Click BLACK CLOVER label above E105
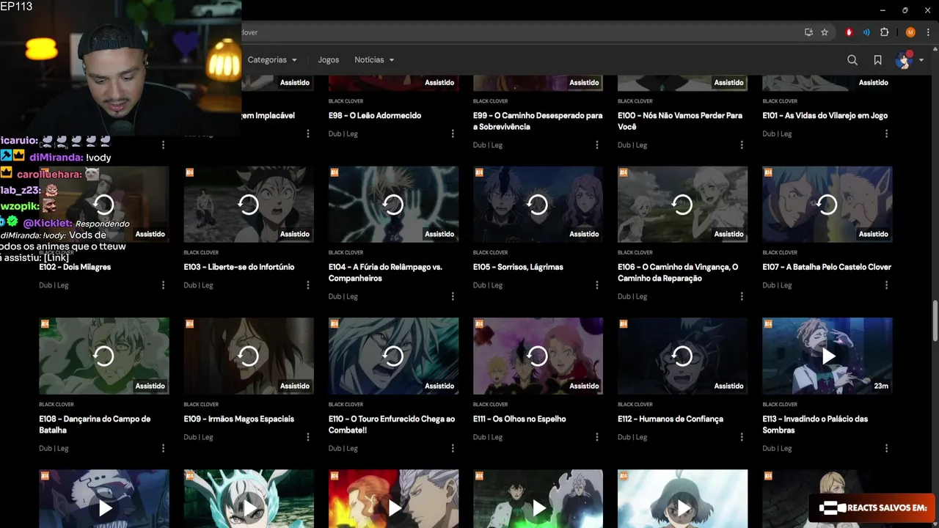Viewport: 939px width, 528px height. pos(492,253)
